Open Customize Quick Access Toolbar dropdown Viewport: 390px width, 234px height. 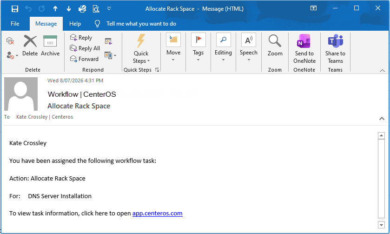tap(109, 9)
